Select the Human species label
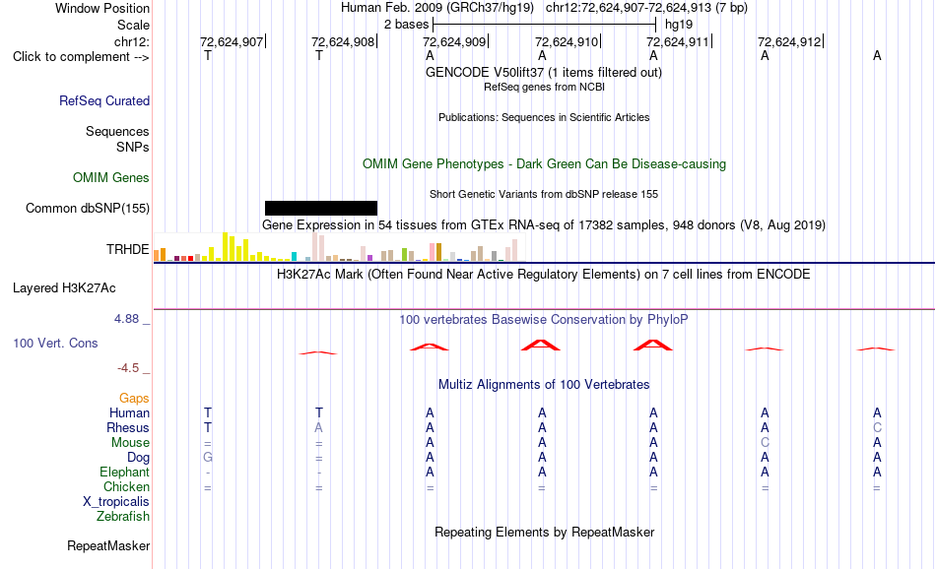Screen dimensions: 936x569 point(129,412)
